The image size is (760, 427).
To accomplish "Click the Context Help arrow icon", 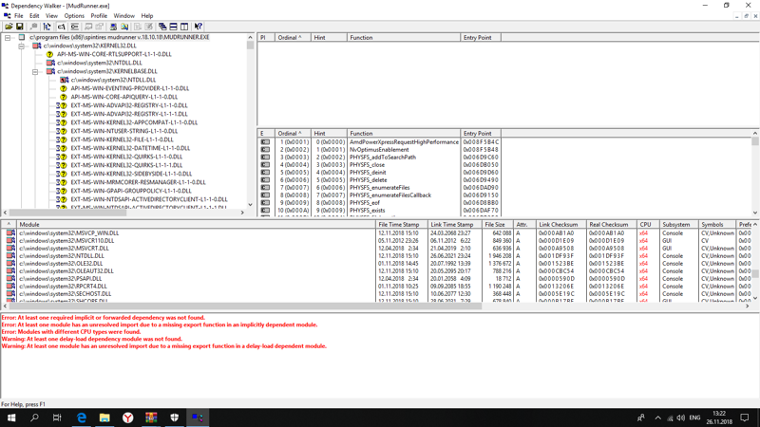I will [199, 27].
